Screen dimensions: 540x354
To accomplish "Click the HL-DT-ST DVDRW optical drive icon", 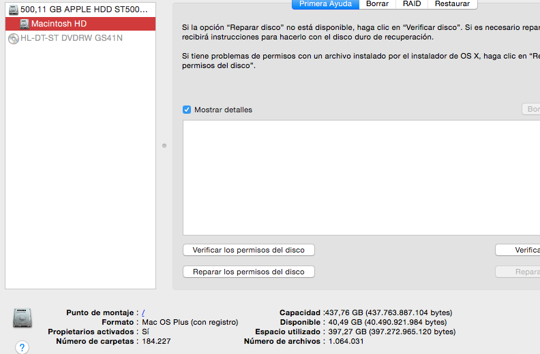I will click(14, 39).
